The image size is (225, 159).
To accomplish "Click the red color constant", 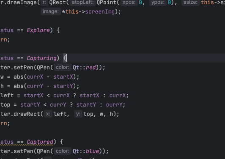I will pyautogui.click(x=91, y=67).
